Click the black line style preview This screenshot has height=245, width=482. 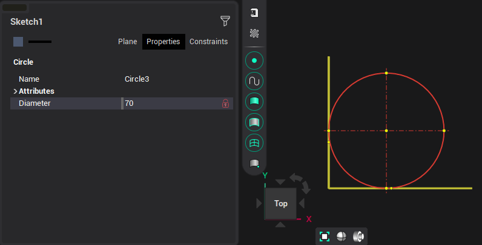click(40, 42)
